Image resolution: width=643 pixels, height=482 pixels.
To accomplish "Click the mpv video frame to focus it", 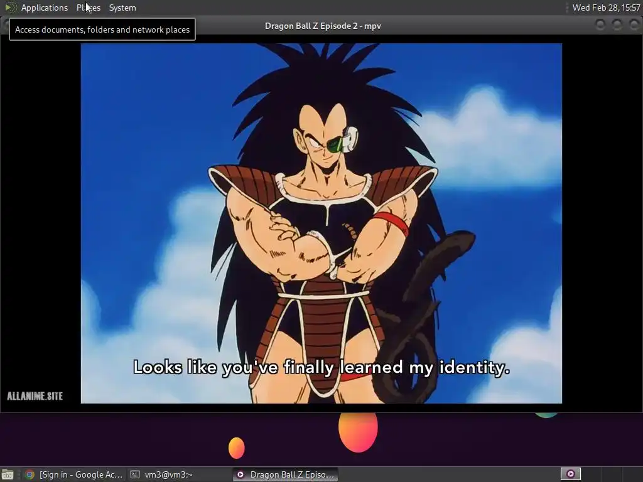I will 321,223.
